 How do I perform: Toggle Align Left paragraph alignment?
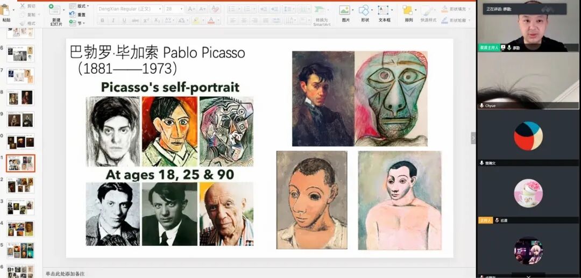pyautogui.click(x=233, y=21)
